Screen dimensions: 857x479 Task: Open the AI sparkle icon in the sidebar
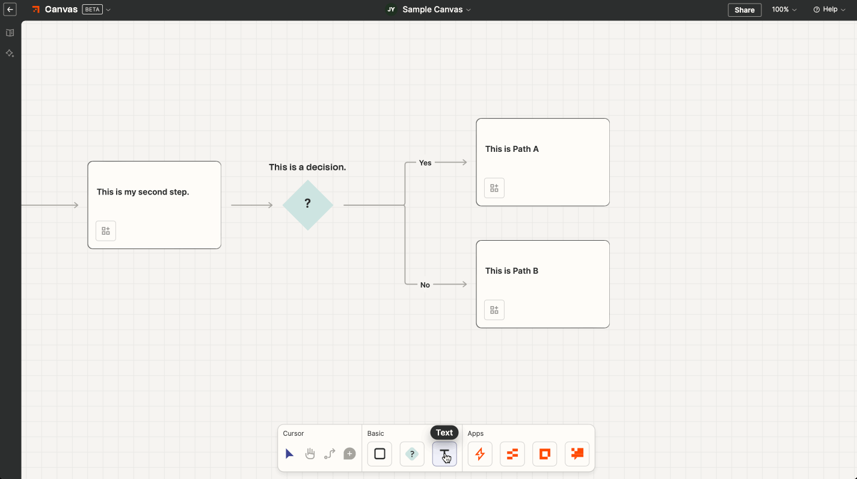click(10, 53)
